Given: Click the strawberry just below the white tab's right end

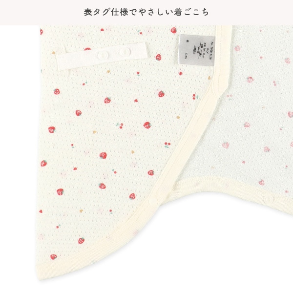Looking at the screenshot, I should (158, 57).
